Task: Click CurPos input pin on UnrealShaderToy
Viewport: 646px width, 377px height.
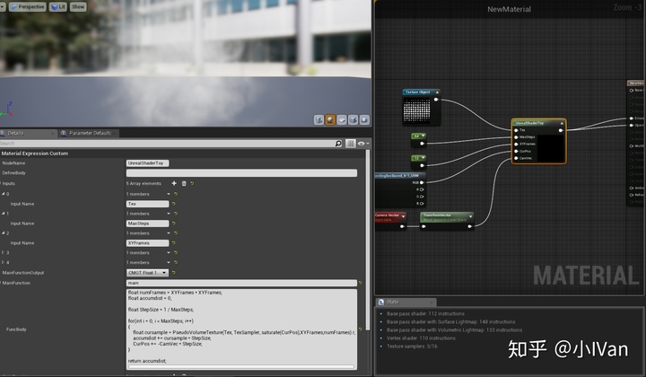Action: [516, 151]
